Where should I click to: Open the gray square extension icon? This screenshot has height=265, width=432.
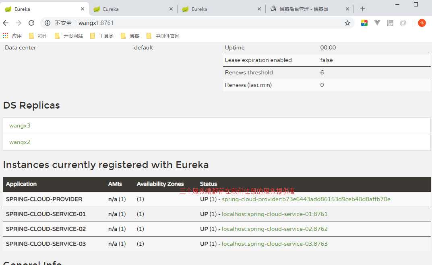pyautogui.click(x=390, y=23)
